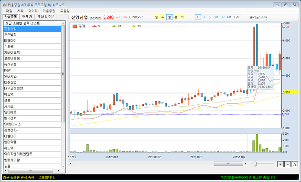The width and height of the screenshot is (301, 182).
Task: Open the 차트 menu
Action: pyautogui.click(x=20, y=11)
